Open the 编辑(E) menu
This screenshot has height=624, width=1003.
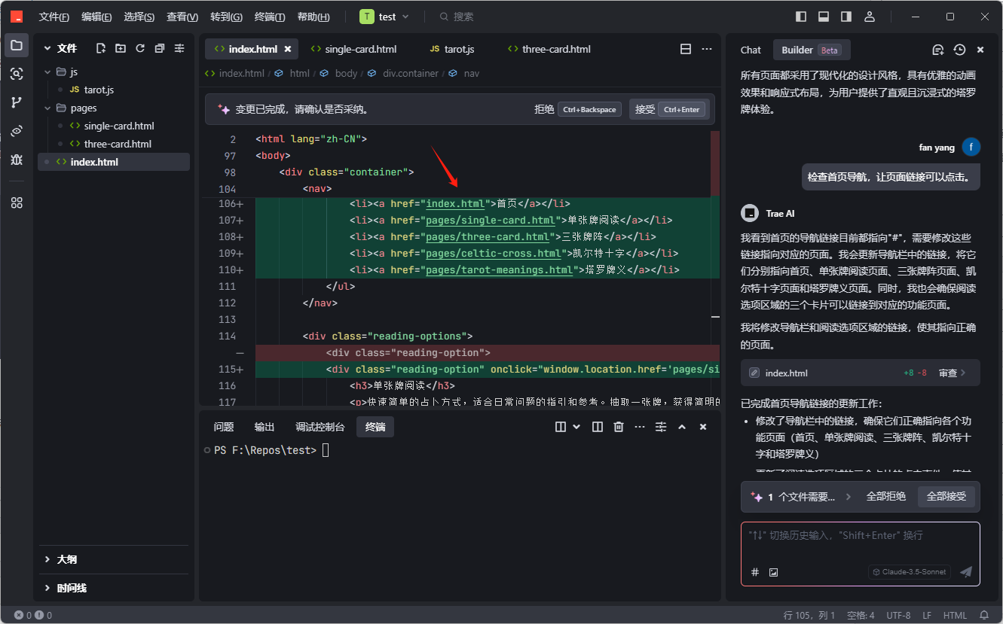[x=96, y=17]
